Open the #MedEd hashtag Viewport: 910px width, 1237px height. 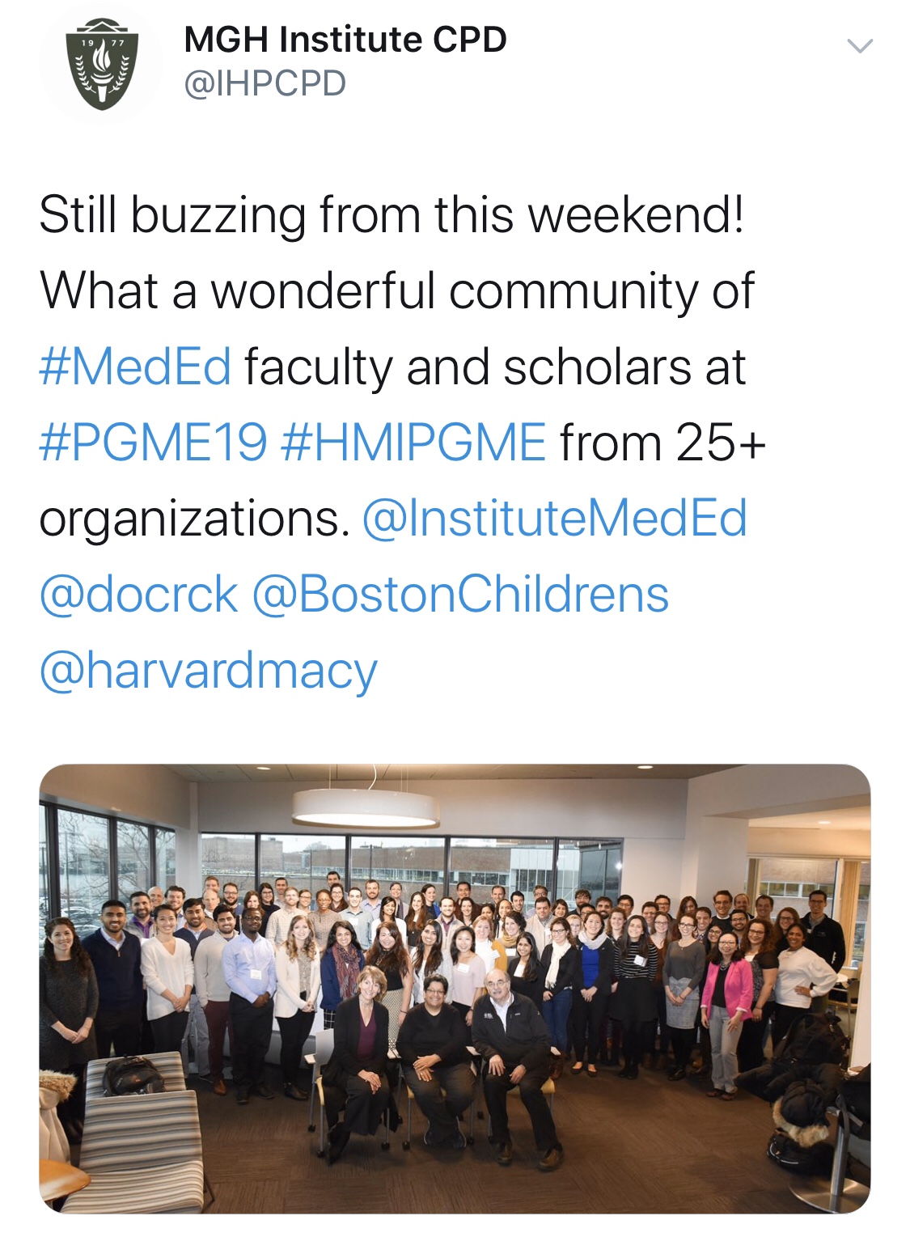(135, 366)
